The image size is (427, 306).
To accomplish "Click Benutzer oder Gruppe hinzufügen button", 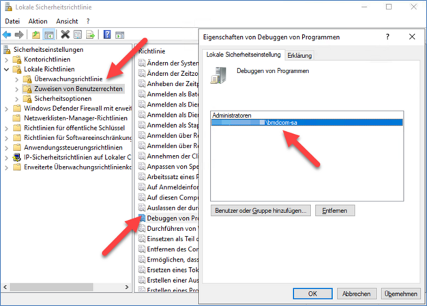I will [x=260, y=211].
